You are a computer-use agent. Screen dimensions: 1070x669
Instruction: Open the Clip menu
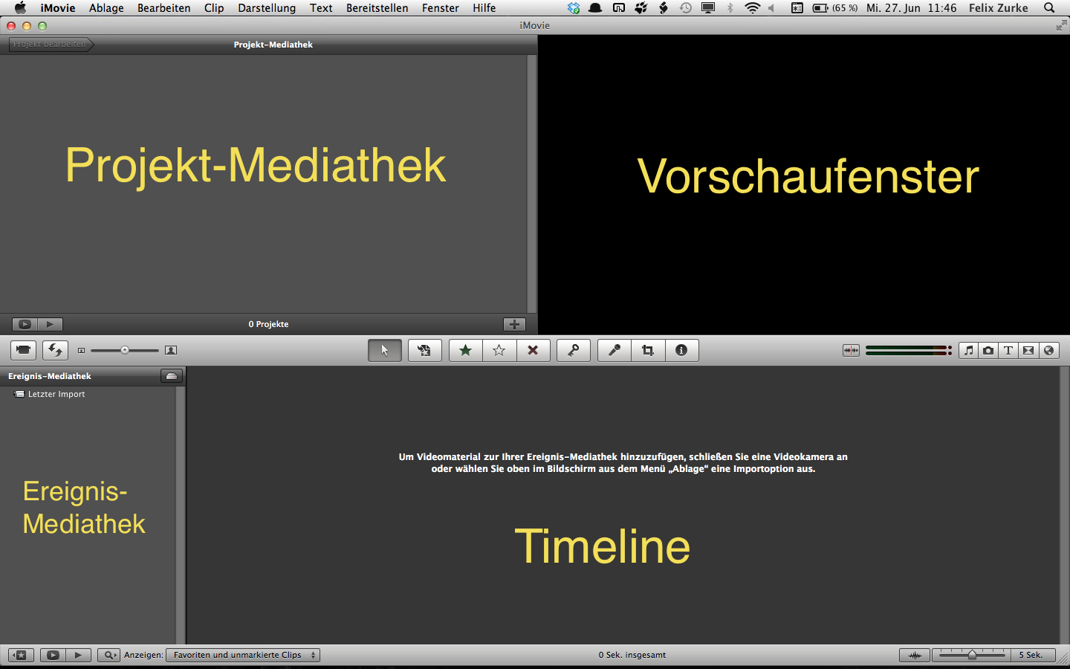coord(214,7)
